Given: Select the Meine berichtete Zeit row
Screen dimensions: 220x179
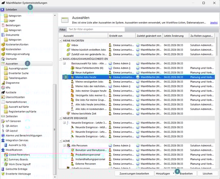Looking at the screenshot, I should coord(139,114).
